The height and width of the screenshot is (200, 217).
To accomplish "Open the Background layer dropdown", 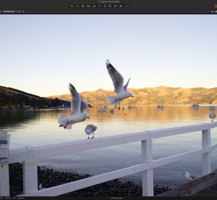I will coord(12,11).
